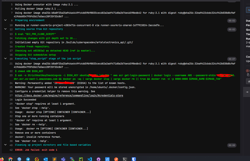Open Sublime Text from the taskbar
The image size is (250, 161).
pos(54,159)
